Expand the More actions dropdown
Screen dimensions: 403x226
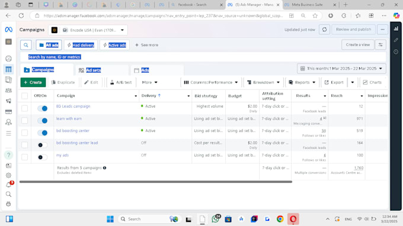[149, 82]
